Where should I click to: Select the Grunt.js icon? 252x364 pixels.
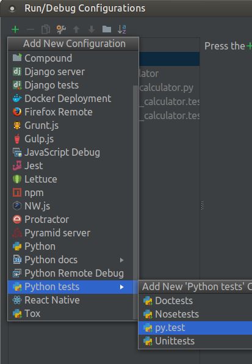click(x=17, y=125)
